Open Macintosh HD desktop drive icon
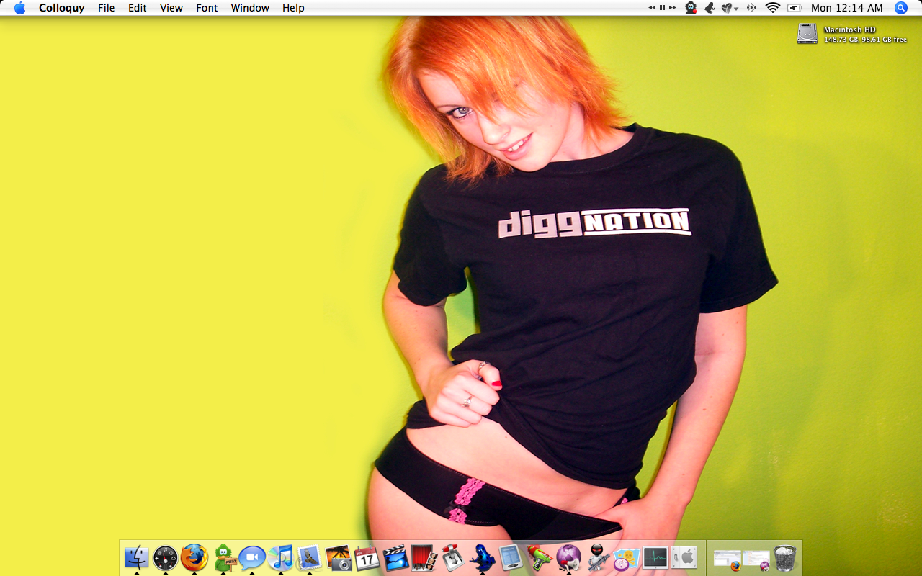 (807, 34)
